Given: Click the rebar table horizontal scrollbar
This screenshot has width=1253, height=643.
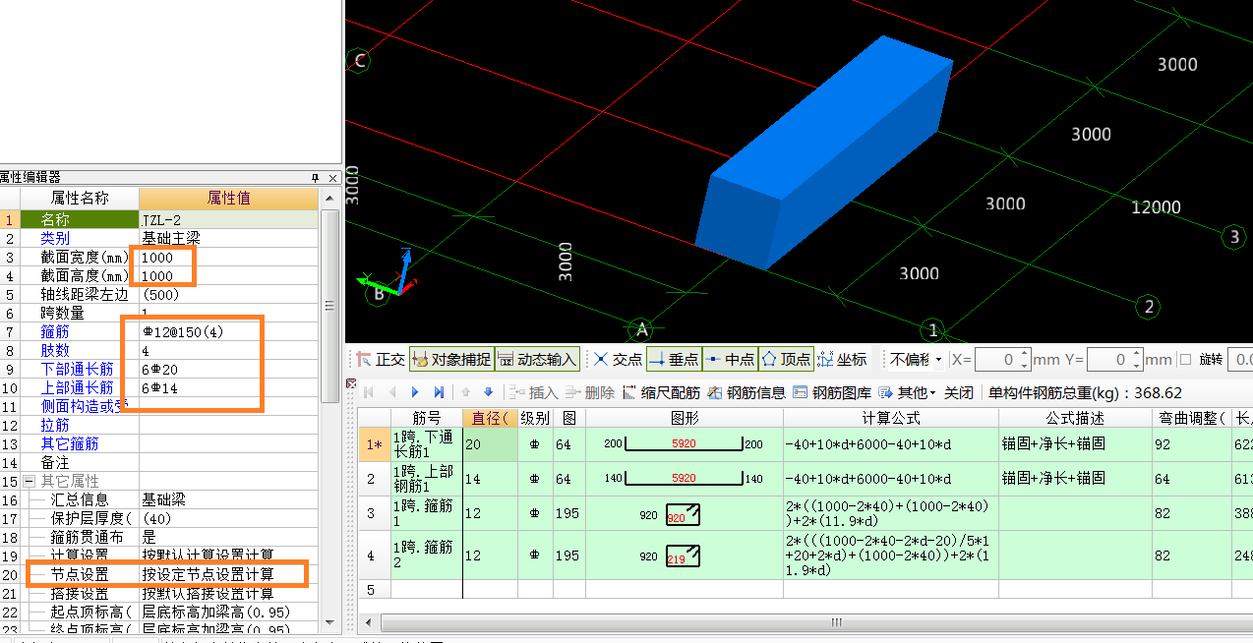Looking at the screenshot, I should pos(836,622).
